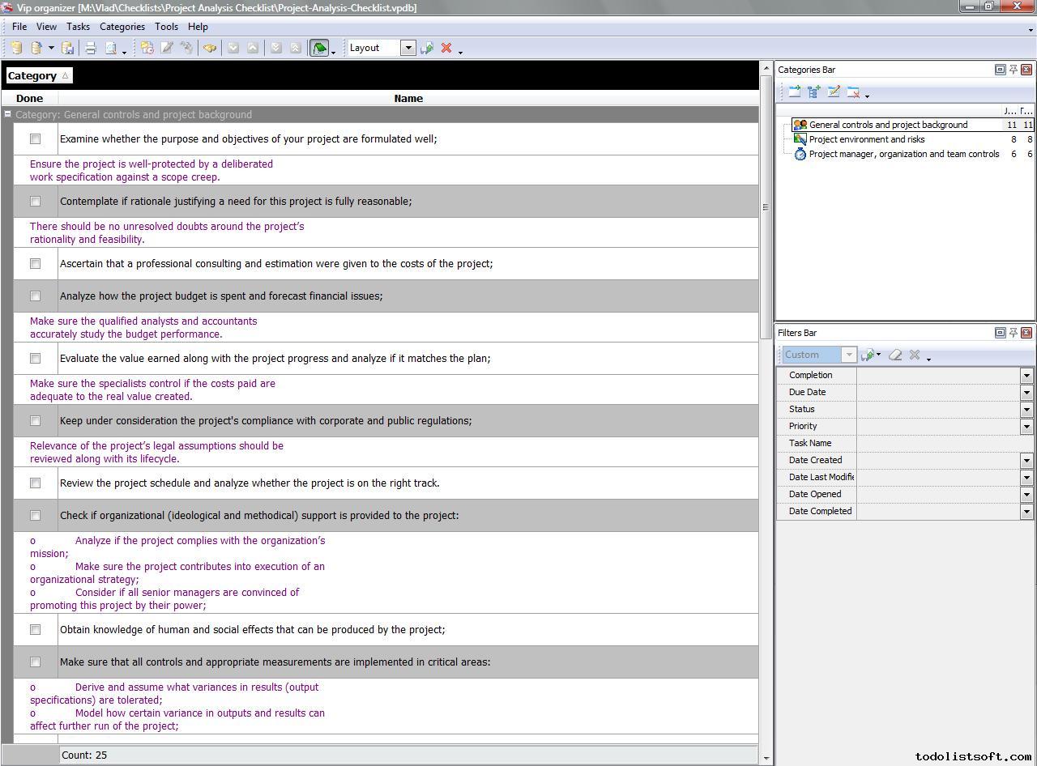1037x766 pixels.
Task: Click the eraser clear filter icon
Action: click(x=895, y=355)
